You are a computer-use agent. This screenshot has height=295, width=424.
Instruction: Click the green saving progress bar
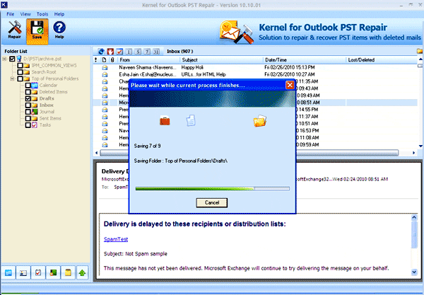pyautogui.click(x=213, y=189)
